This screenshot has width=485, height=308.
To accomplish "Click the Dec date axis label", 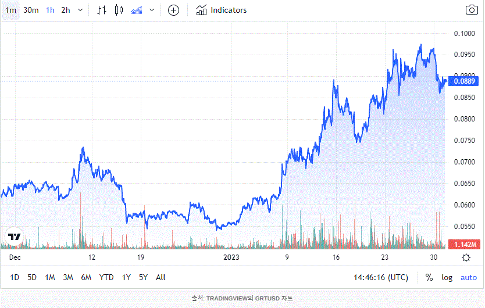I will point(15,257).
